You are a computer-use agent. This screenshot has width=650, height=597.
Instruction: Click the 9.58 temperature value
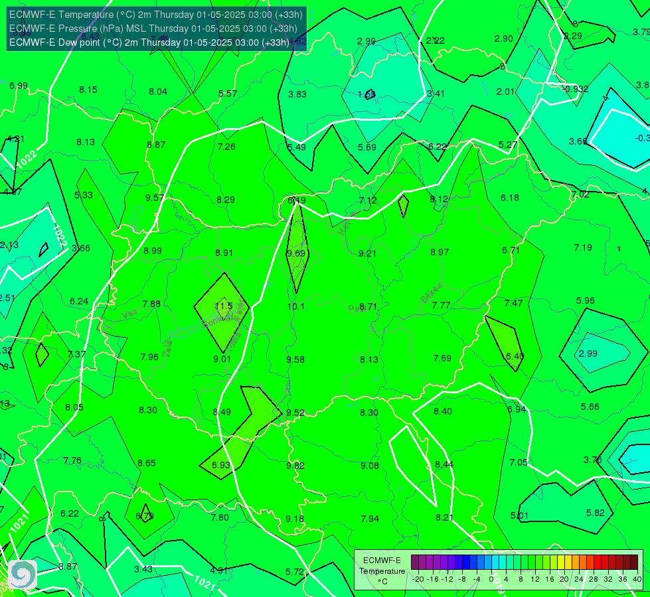coord(295,360)
